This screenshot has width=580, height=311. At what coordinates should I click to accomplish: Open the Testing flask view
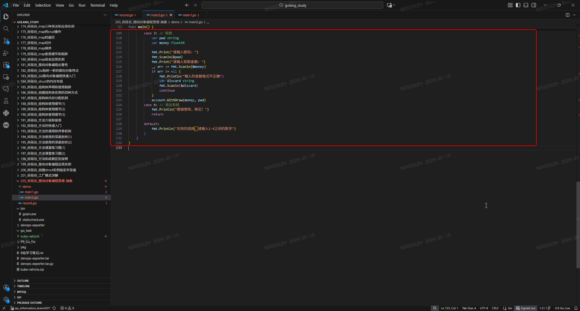pos(6,101)
